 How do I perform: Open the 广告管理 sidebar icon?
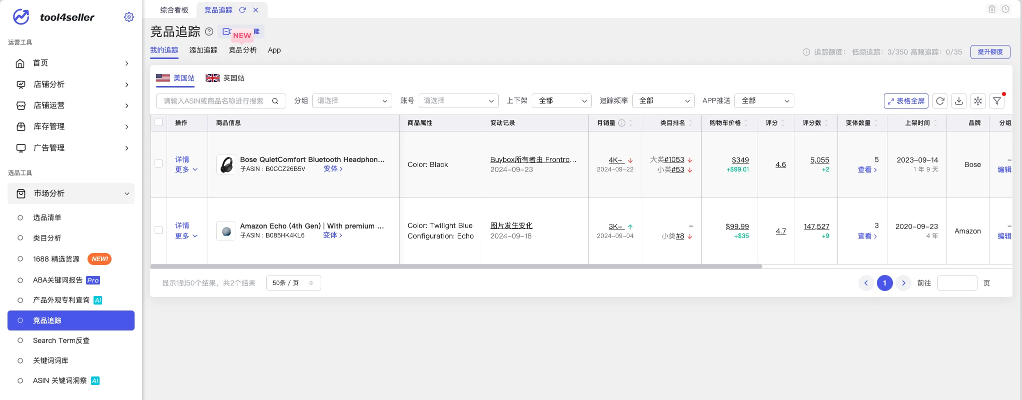pyautogui.click(x=21, y=148)
